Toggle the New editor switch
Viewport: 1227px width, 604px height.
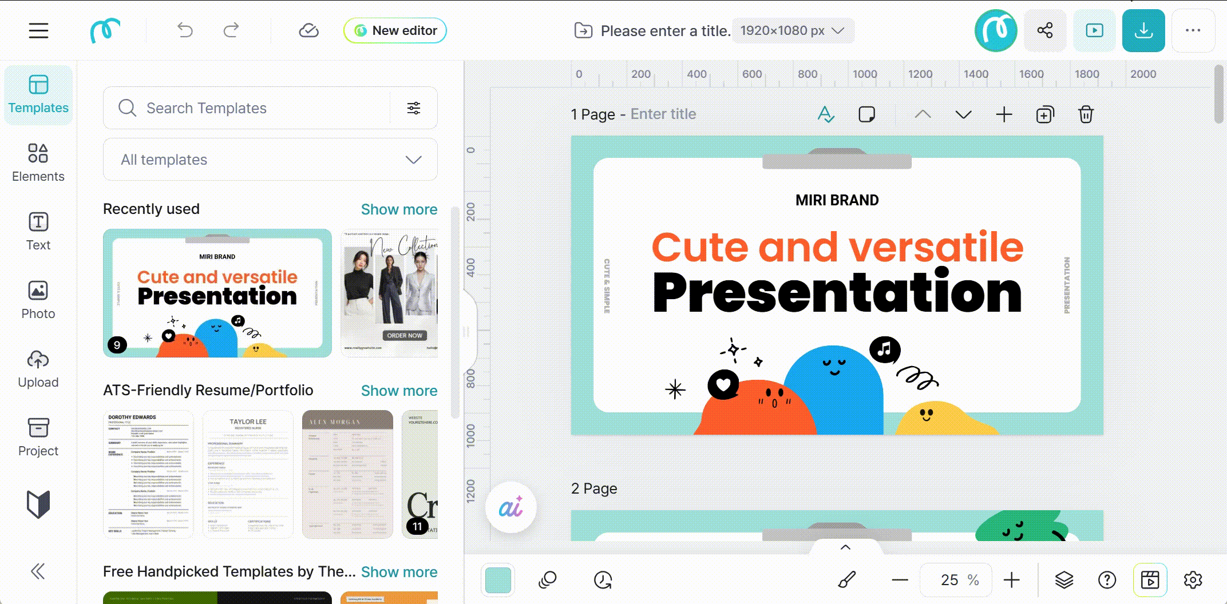(x=395, y=30)
